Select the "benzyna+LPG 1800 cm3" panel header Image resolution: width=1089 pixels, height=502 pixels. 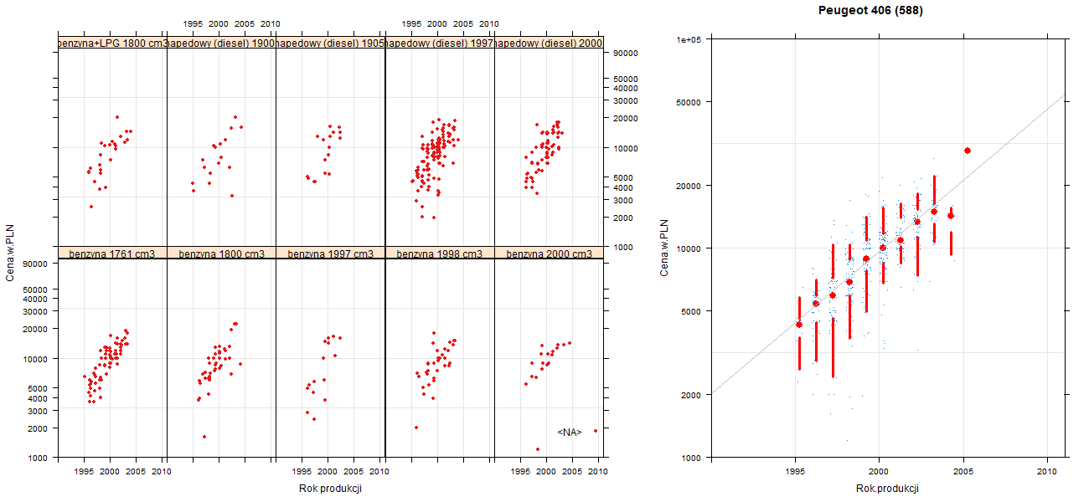pos(113,43)
